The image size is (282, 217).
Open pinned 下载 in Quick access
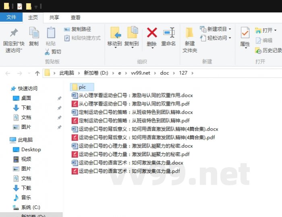(x=22, y=108)
